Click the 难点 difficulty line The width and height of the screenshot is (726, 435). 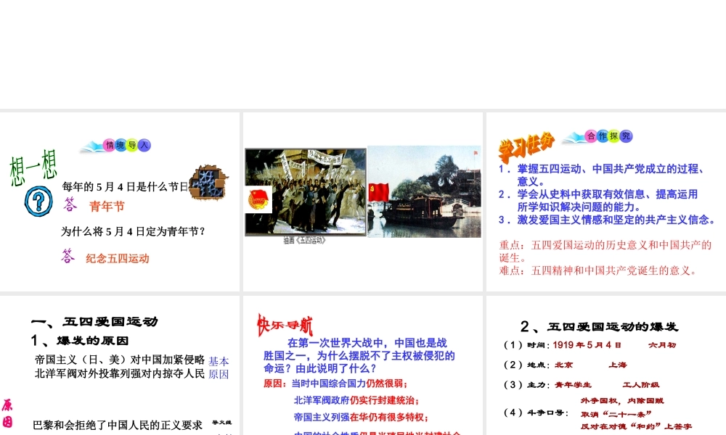click(x=598, y=270)
